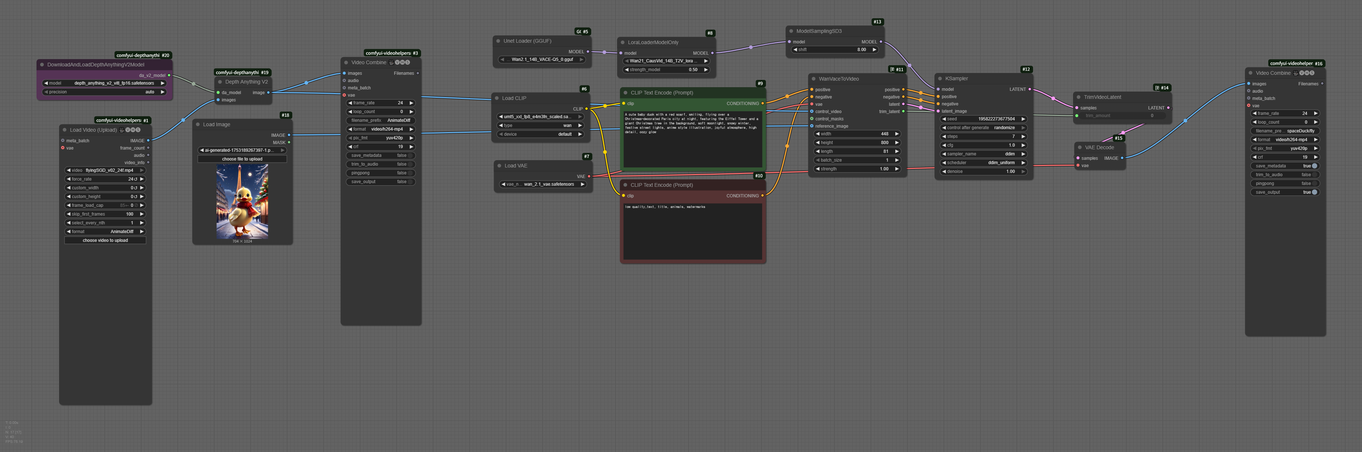Click the positive prompt text box
Viewport: 1362px width, 452px height.
692,139
